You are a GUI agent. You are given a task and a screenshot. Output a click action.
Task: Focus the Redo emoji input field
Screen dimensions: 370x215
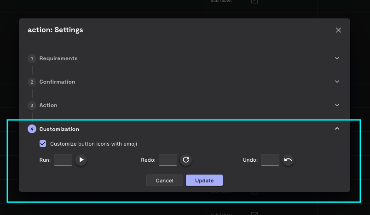click(x=168, y=160)
